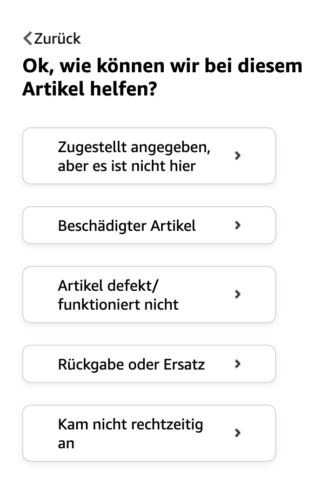
Task: Go back via the Zurück link
Action: click(x=52, y=39)
